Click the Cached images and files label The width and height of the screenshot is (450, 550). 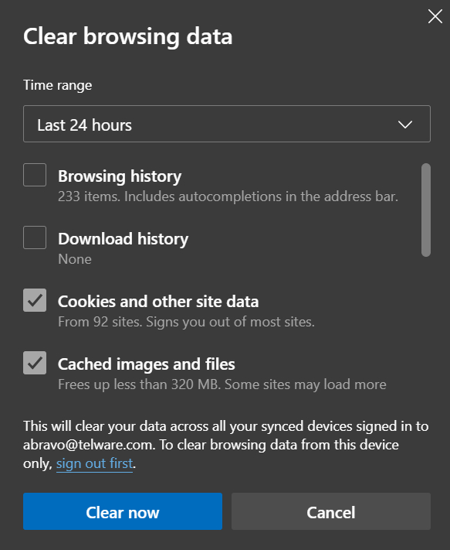pos(146,364)
